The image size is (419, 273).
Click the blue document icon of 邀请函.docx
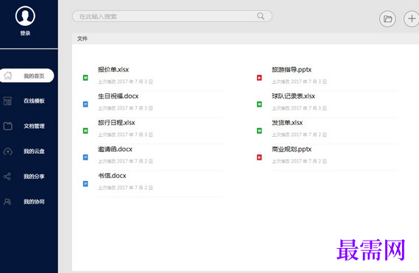point(85,157)
